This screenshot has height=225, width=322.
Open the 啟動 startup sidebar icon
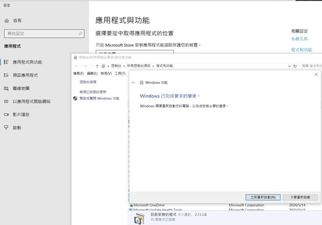pyautogui.click(x=6, y=128)
